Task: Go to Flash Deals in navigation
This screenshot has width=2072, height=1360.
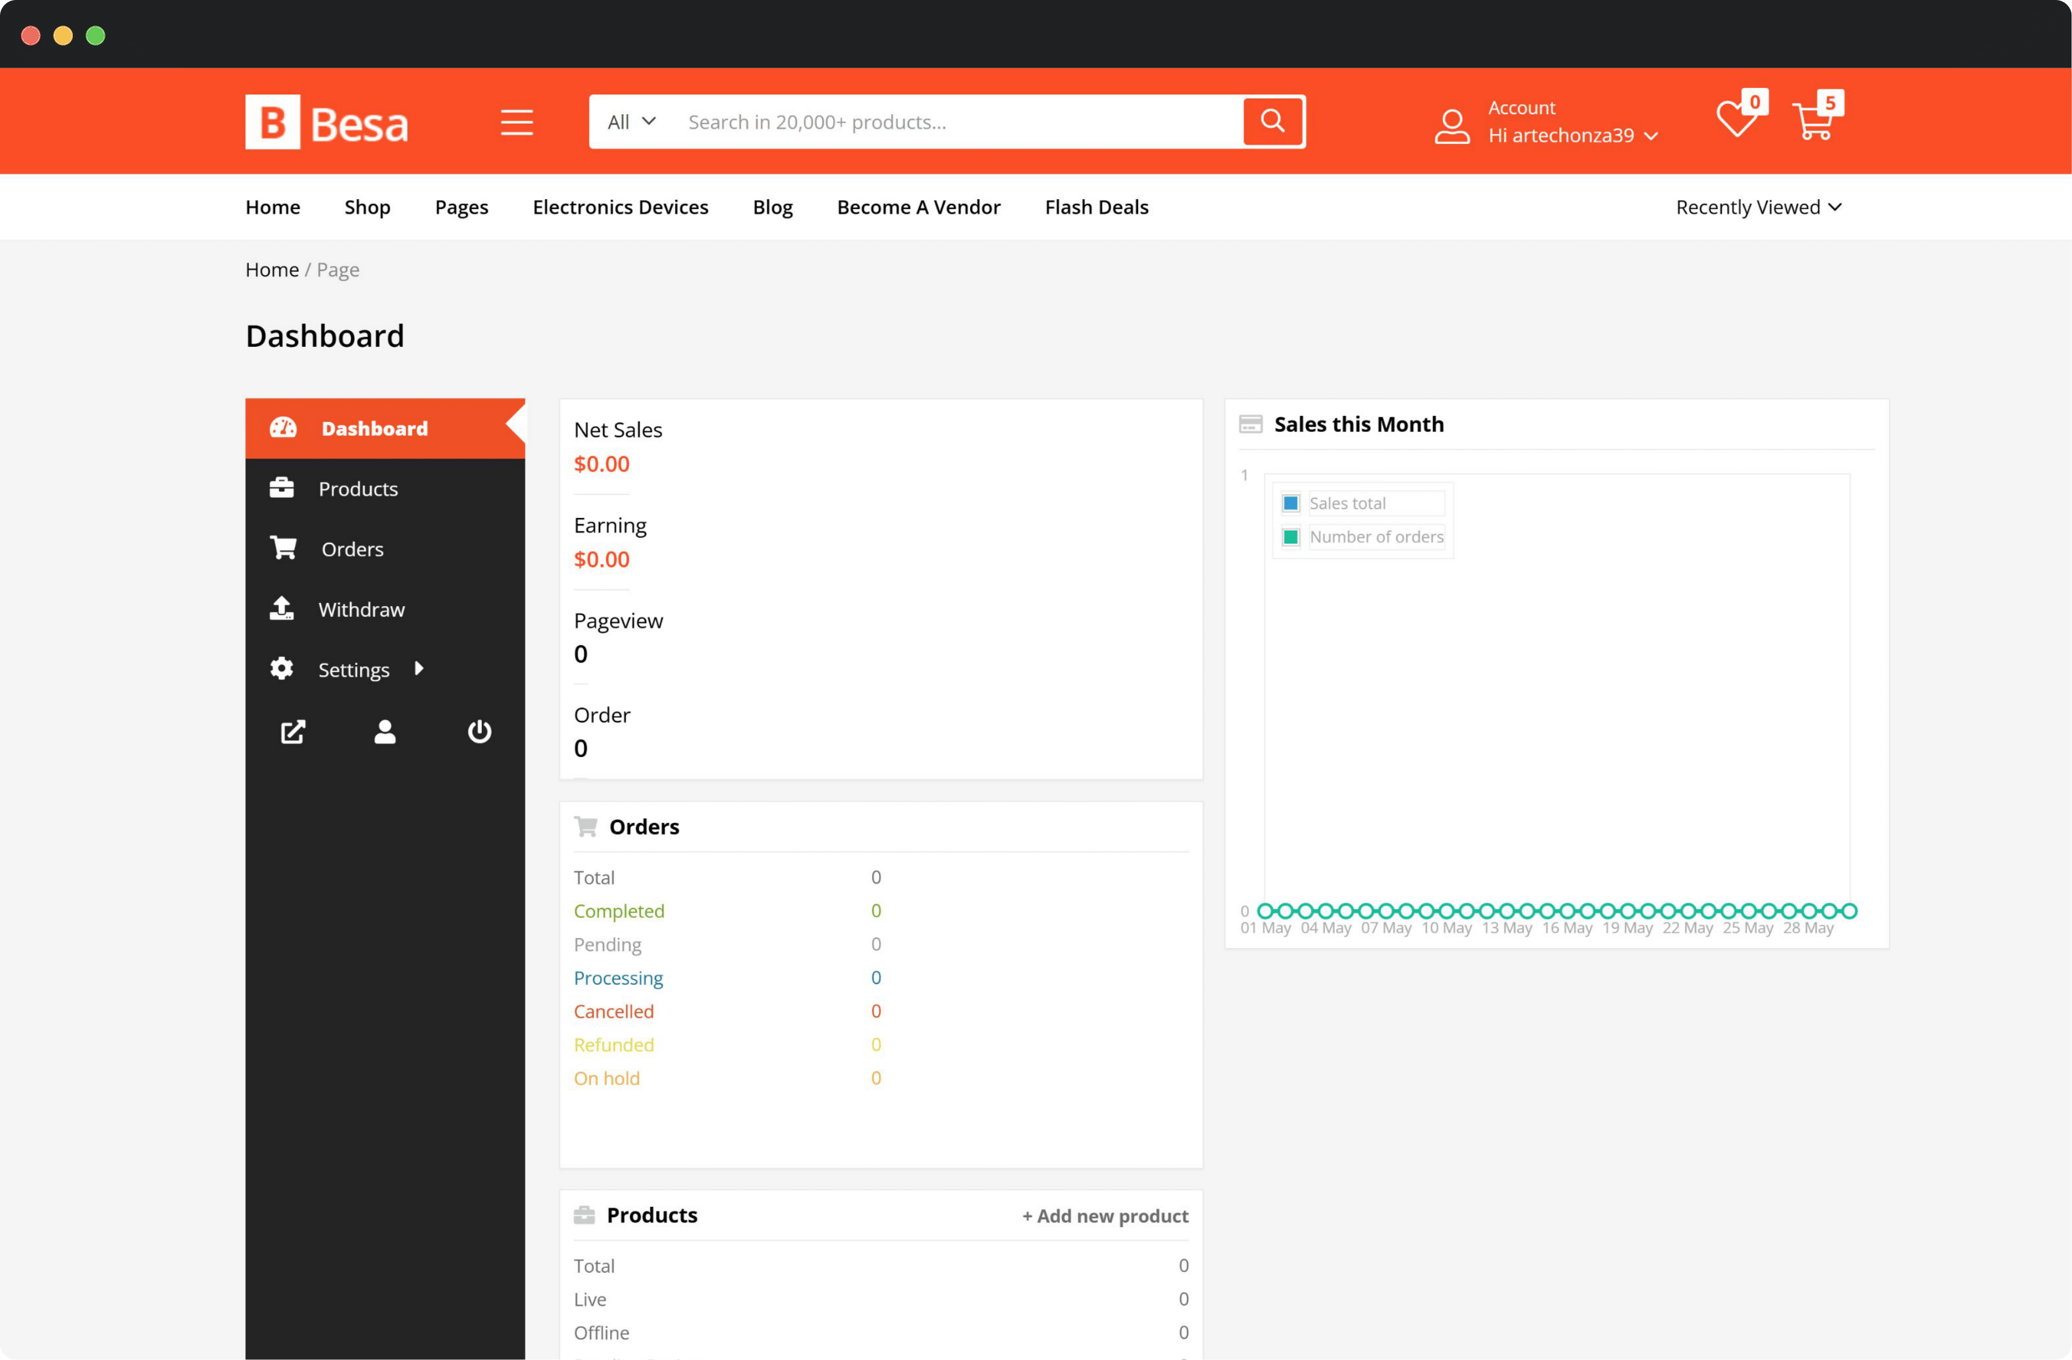Action: tap(1096, 207)
